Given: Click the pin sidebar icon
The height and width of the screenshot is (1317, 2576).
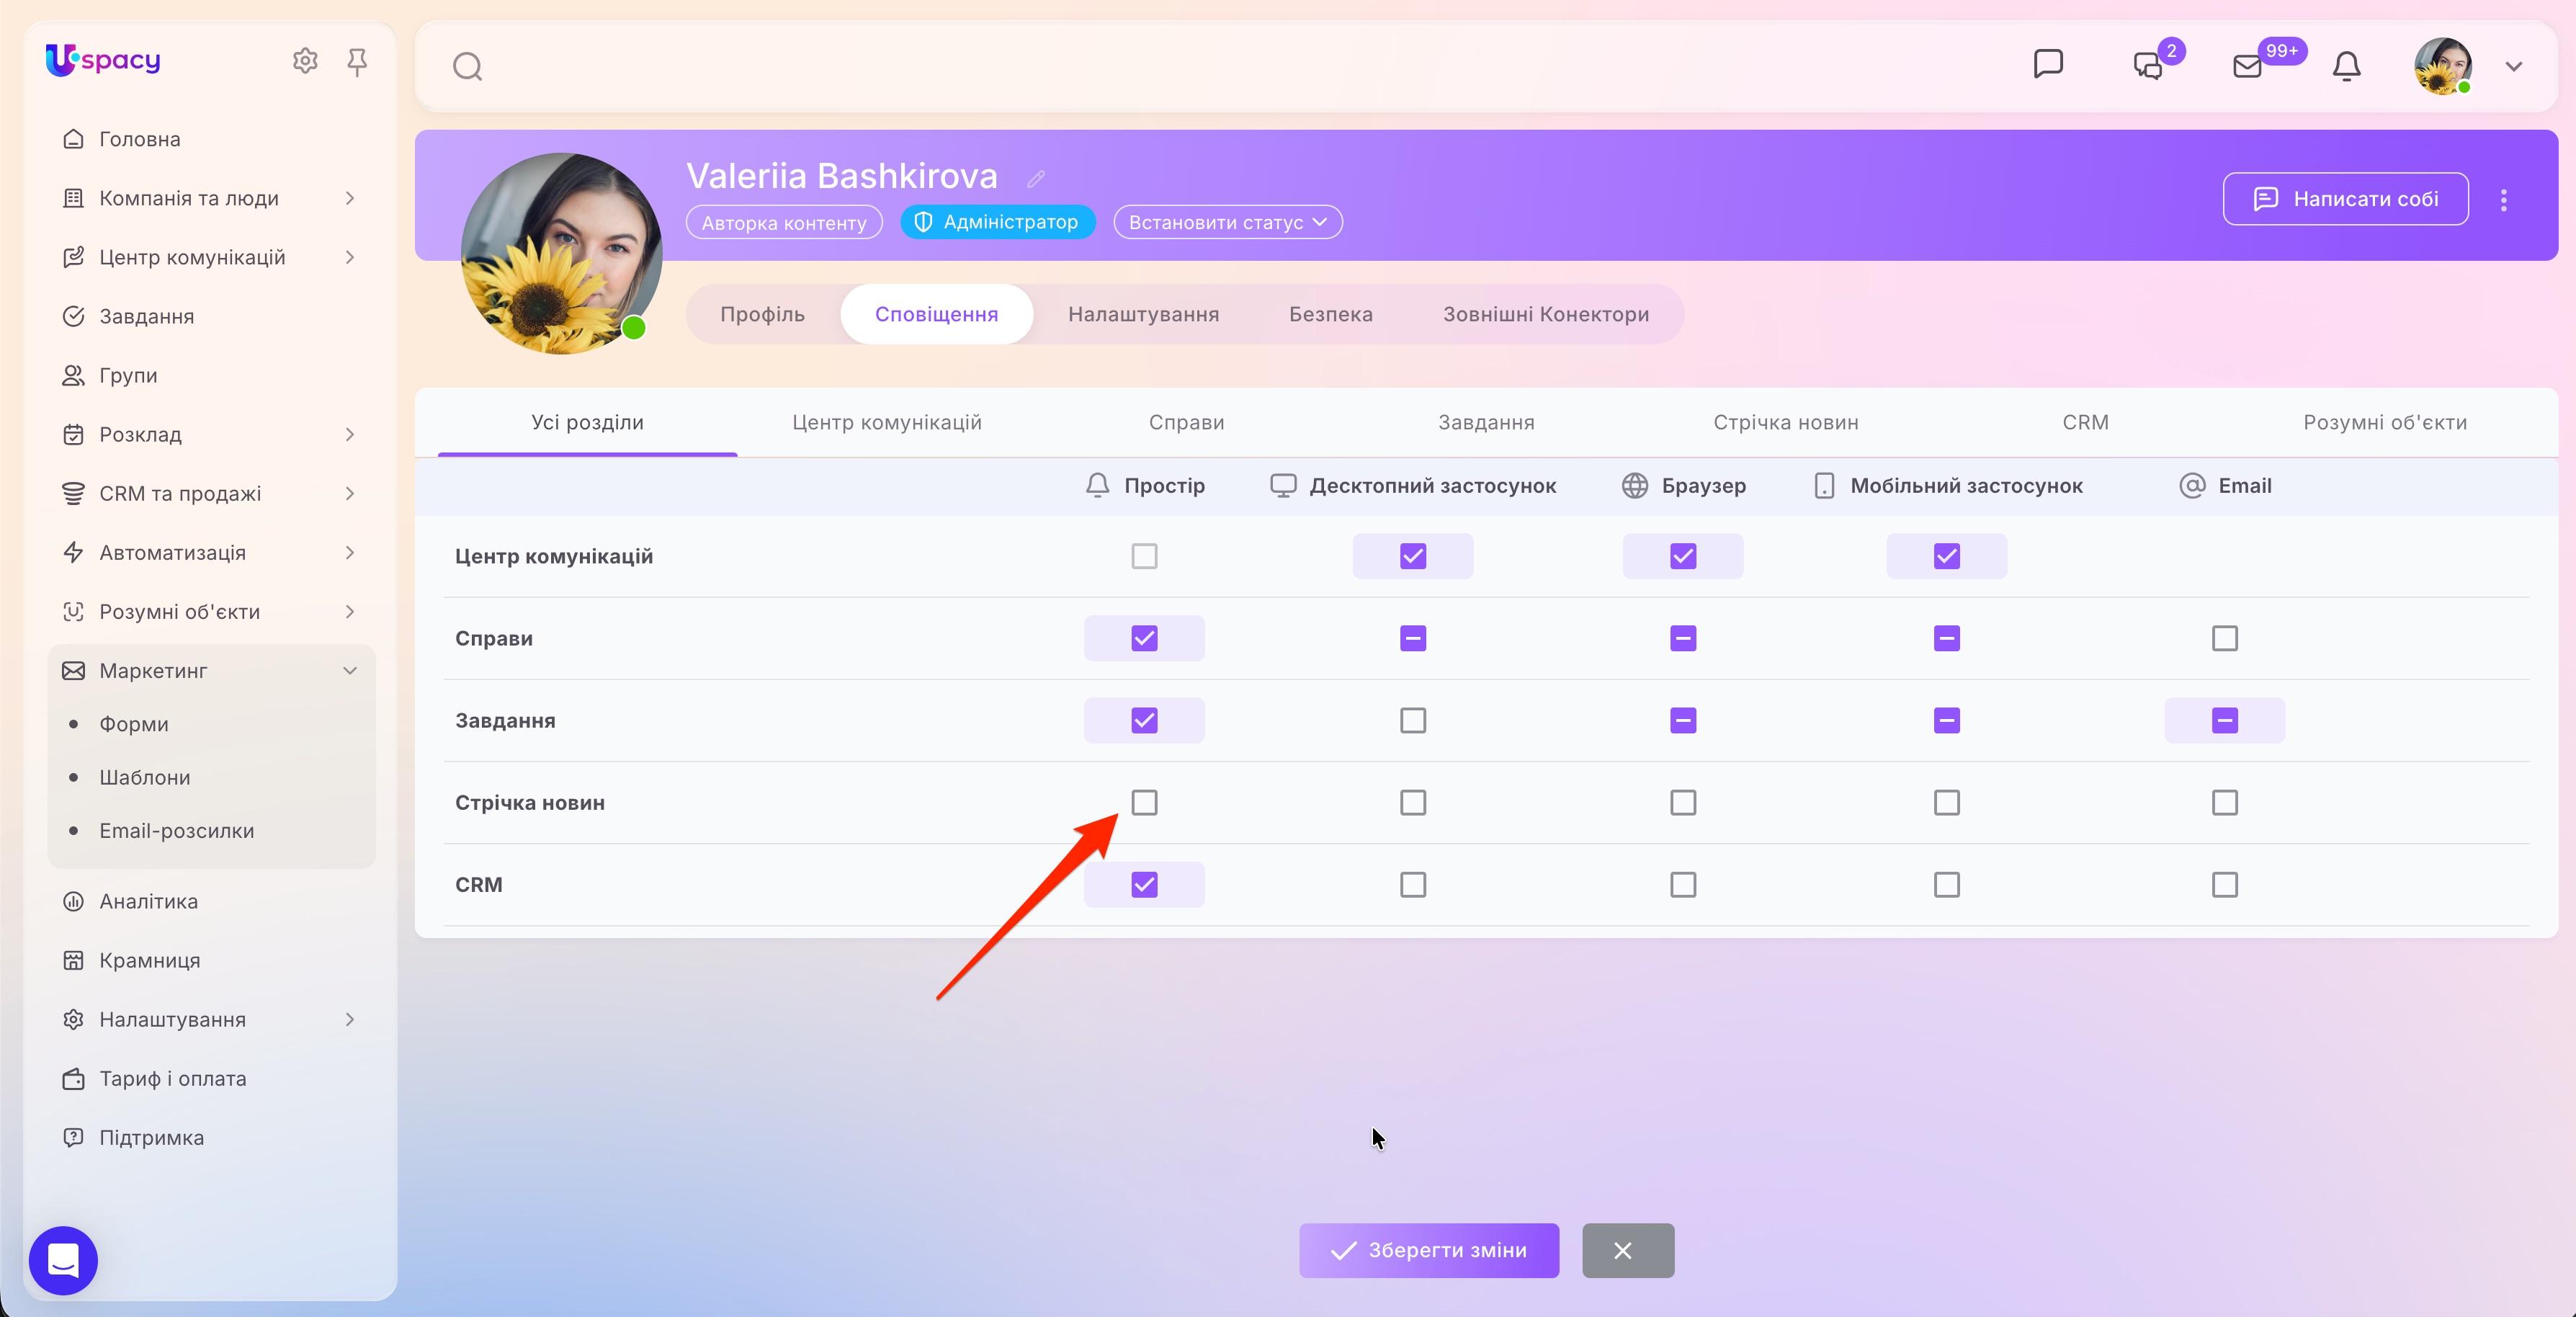Looking at the screenshot, I should pyautogui.click(x=356, y=62).
